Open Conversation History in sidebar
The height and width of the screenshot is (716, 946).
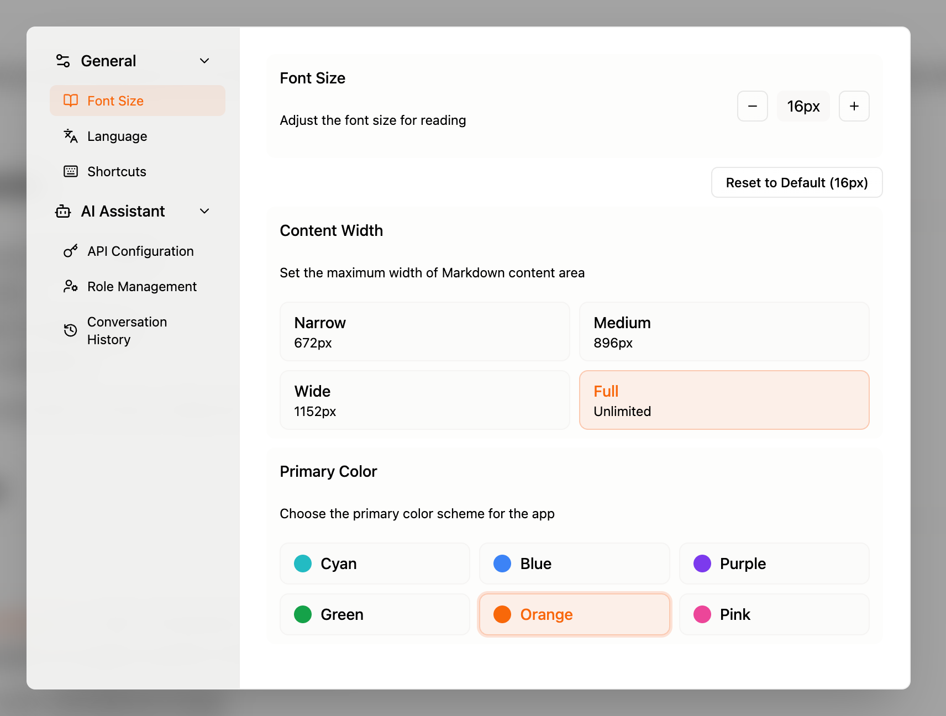[x=127, y=330]
